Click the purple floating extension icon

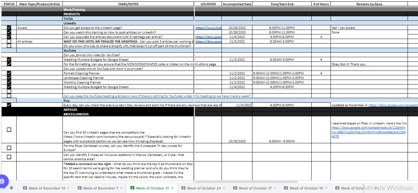[3, 181]
